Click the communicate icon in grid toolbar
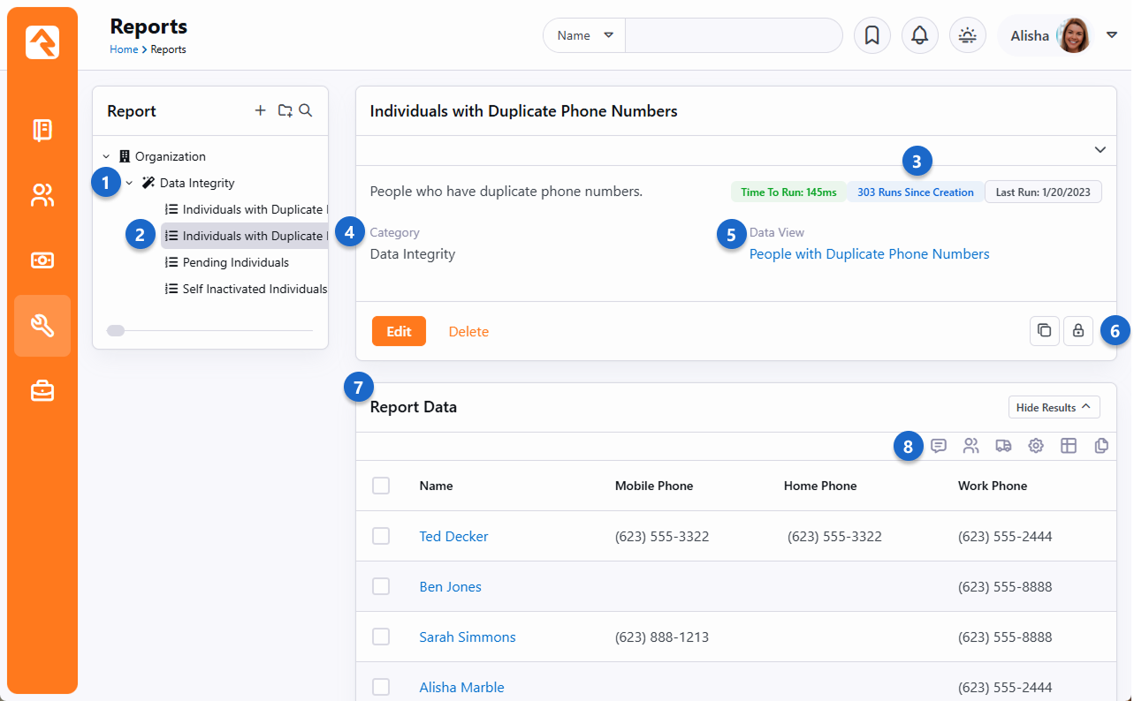This screenshot has width=1134, height=701. pyautogui.click(x=939, y=446)
